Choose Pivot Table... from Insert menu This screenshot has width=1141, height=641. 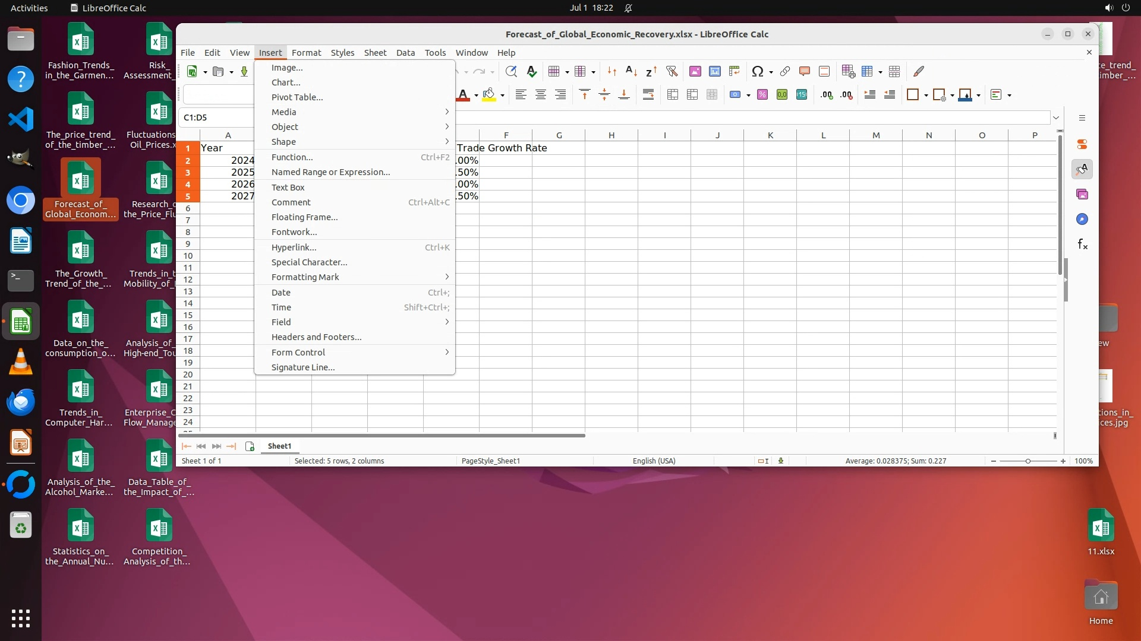click(x=297, y=97)
